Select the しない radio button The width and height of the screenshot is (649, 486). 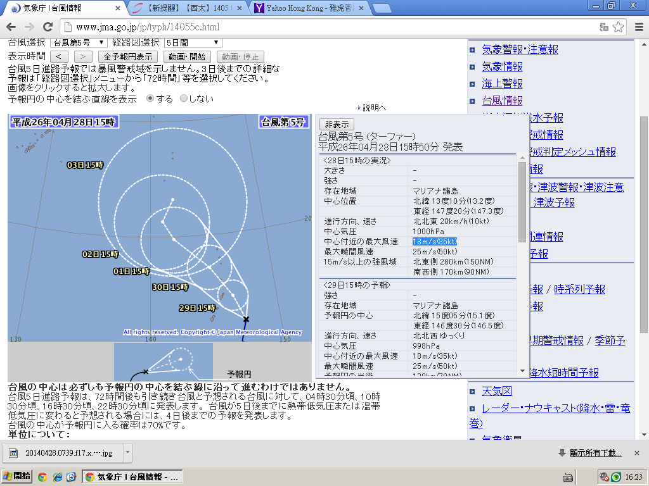point(184,99)
